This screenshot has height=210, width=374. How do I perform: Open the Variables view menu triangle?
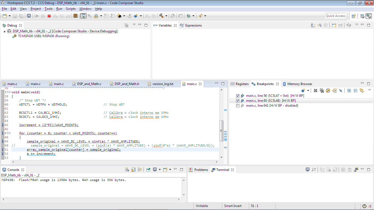point(356,25)
